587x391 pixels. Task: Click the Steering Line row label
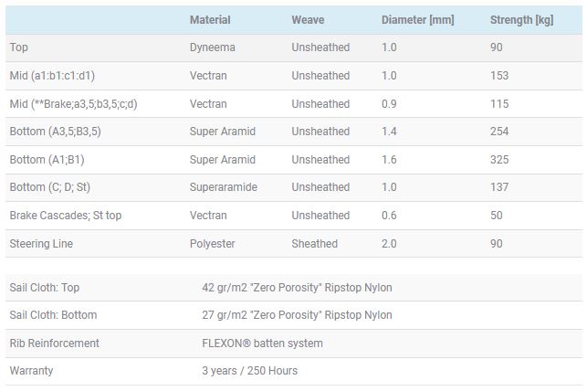click(x=41, y=244)
